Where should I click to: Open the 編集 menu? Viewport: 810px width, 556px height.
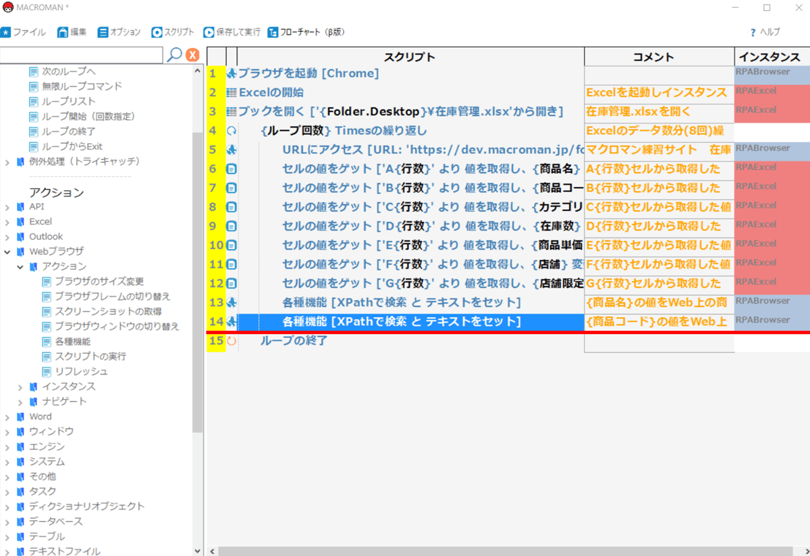(x=72, y=32)
